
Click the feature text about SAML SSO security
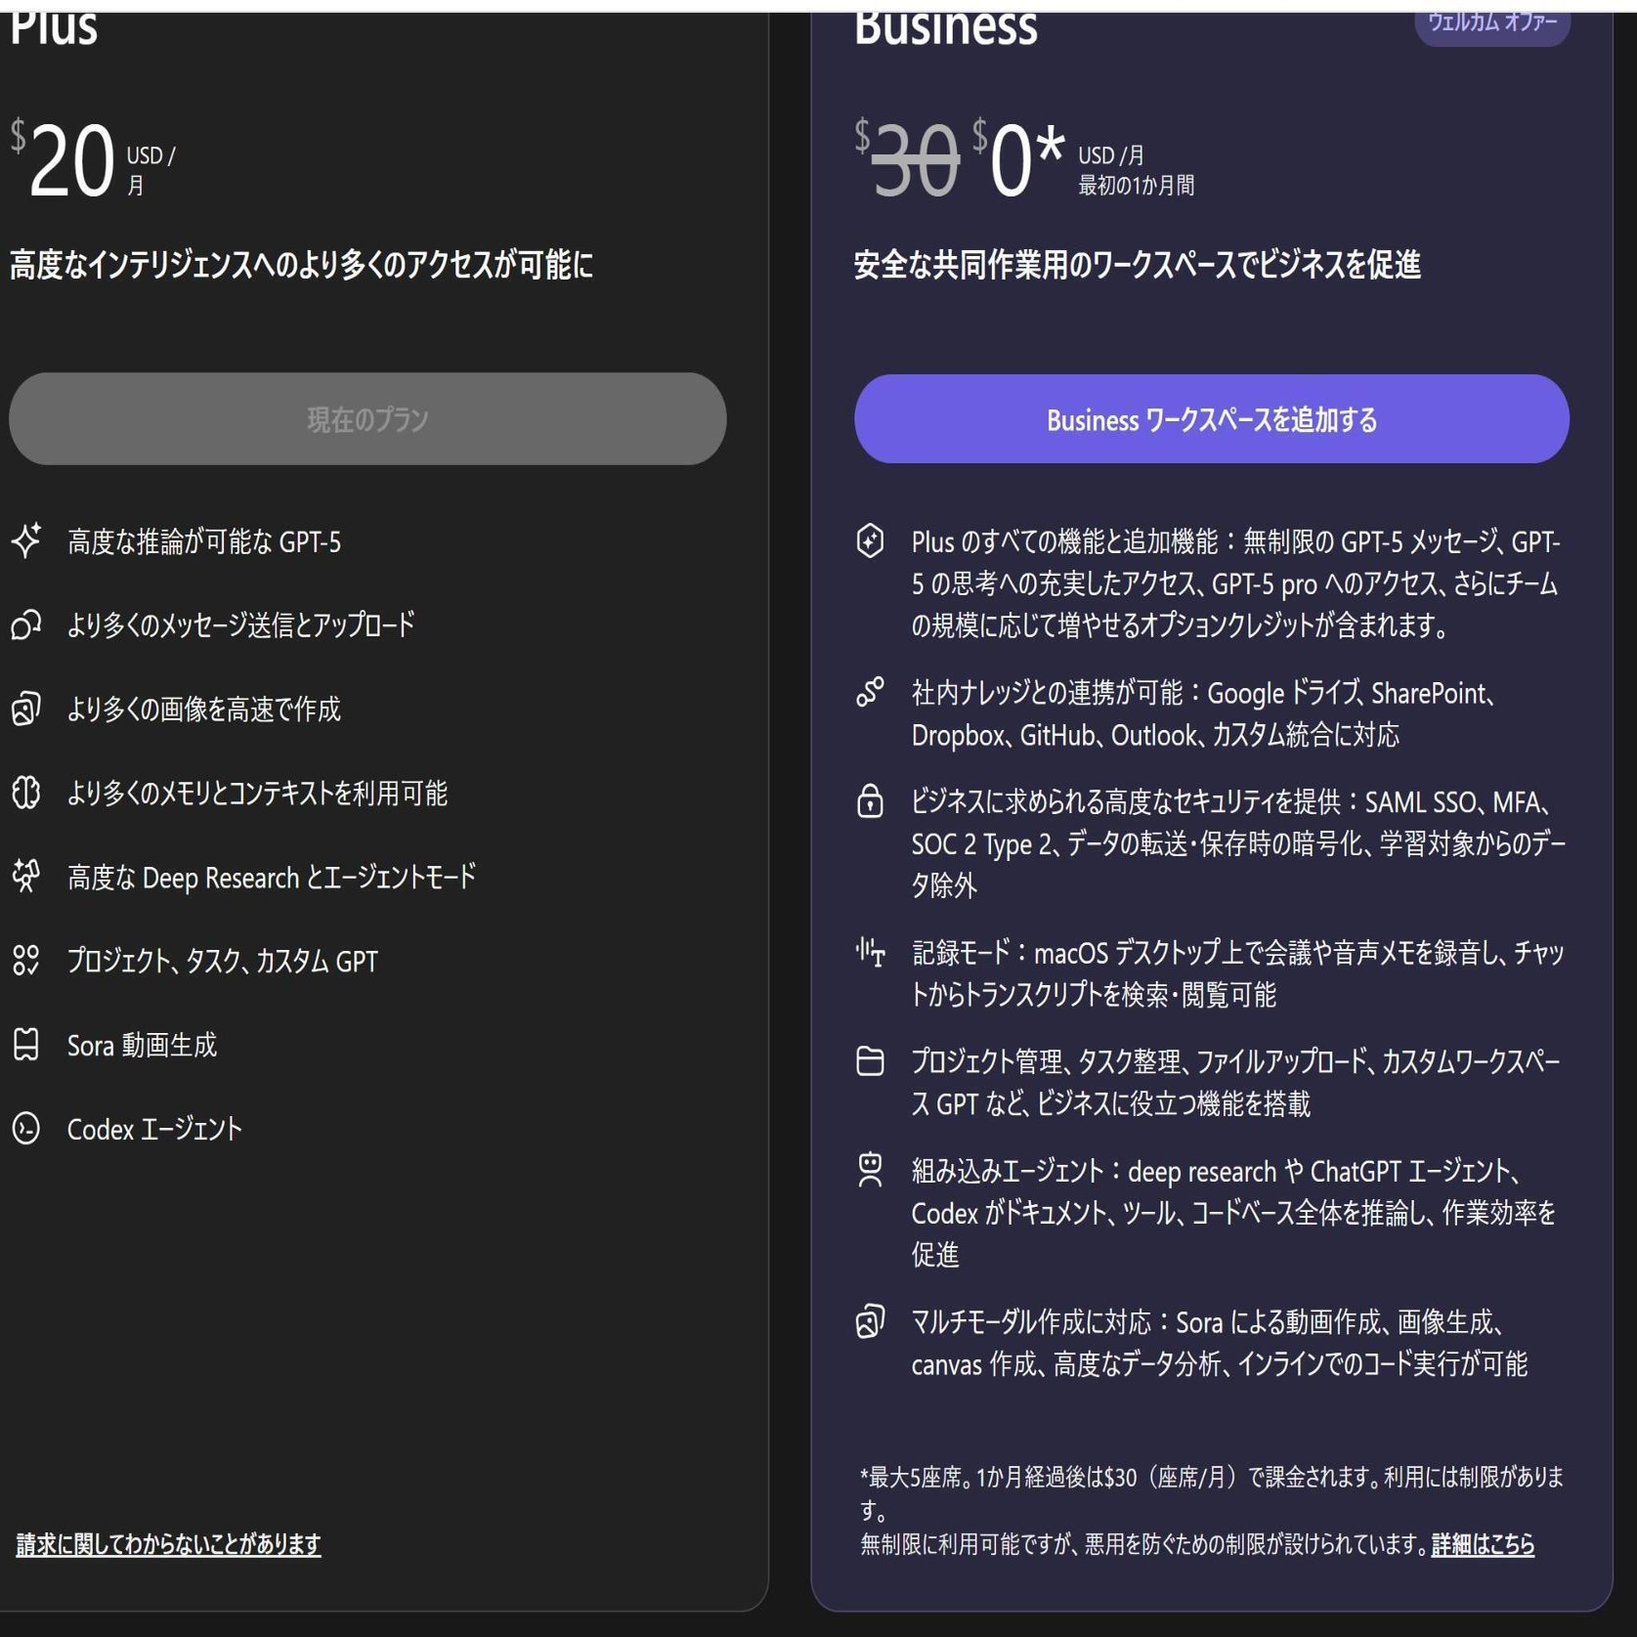(x=1239, y=843)
